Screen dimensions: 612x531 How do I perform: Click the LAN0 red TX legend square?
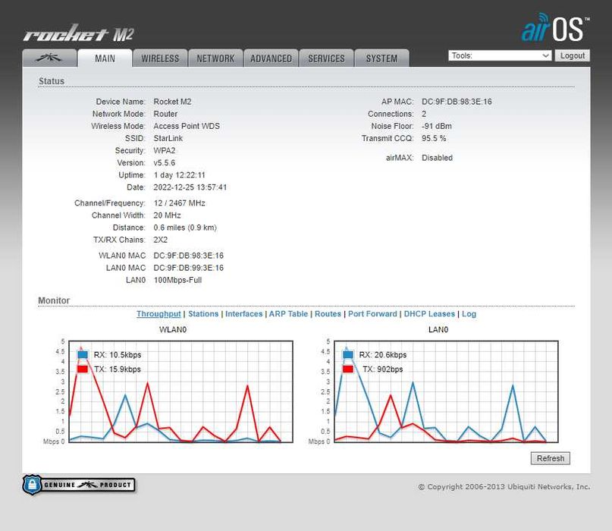(x=348, y=369)
